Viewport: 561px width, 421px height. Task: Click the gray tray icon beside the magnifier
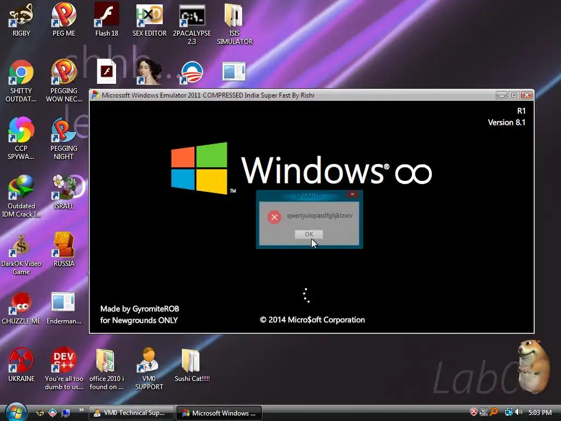484,412
